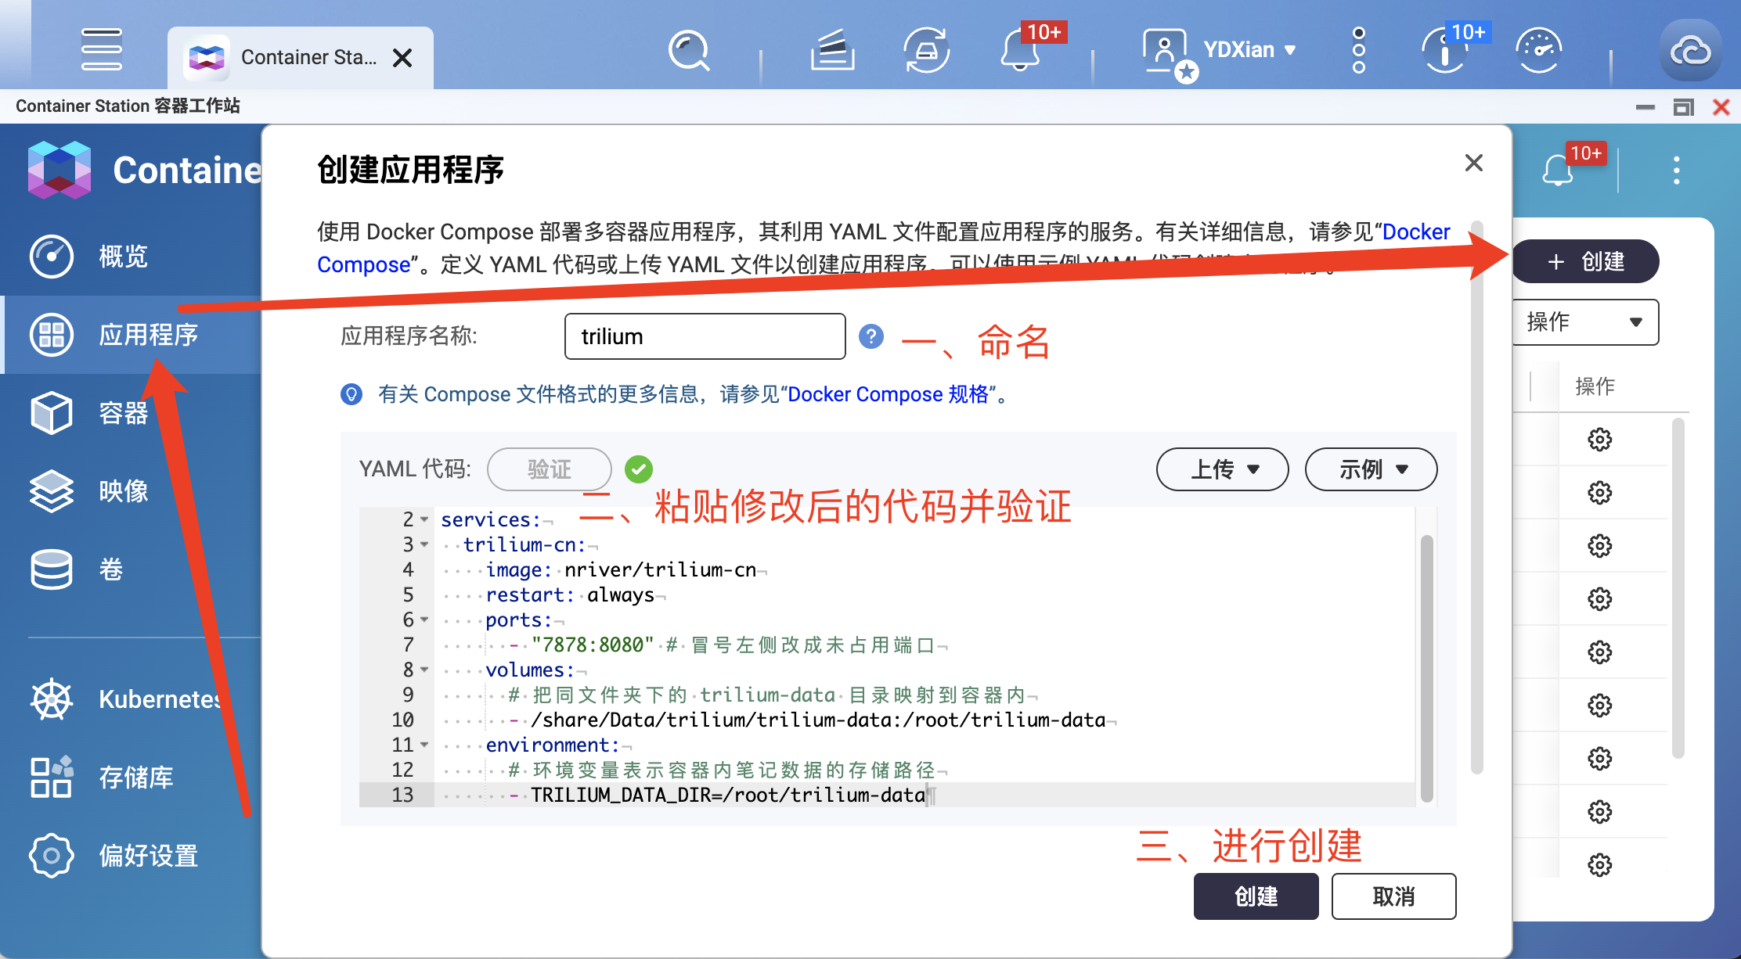Open the 容器 containers sidebar item
The width and height of the screenshot is (1741, 959).
point(131,413)
